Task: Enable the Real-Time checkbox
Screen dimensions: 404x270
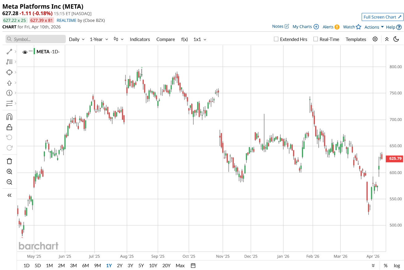Action: point(316,39)
